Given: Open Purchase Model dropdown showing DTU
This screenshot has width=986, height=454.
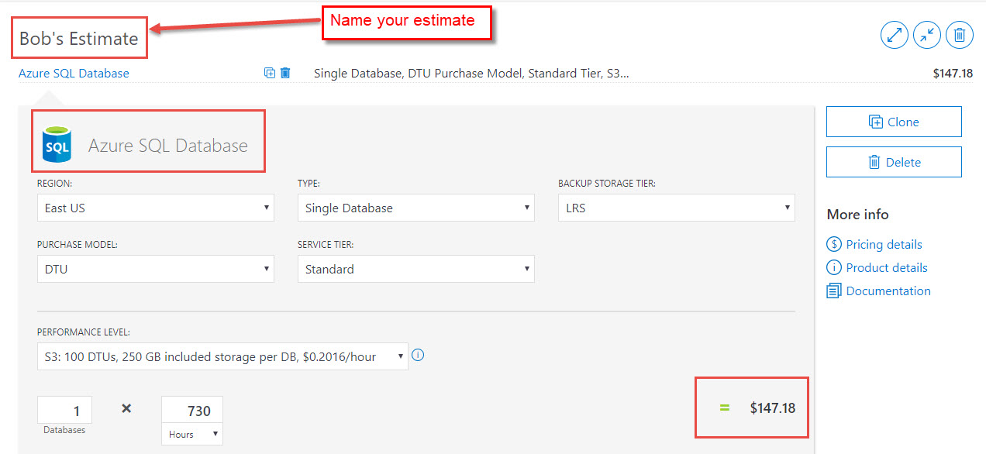Looking at the screenshot, I should 156,269.
